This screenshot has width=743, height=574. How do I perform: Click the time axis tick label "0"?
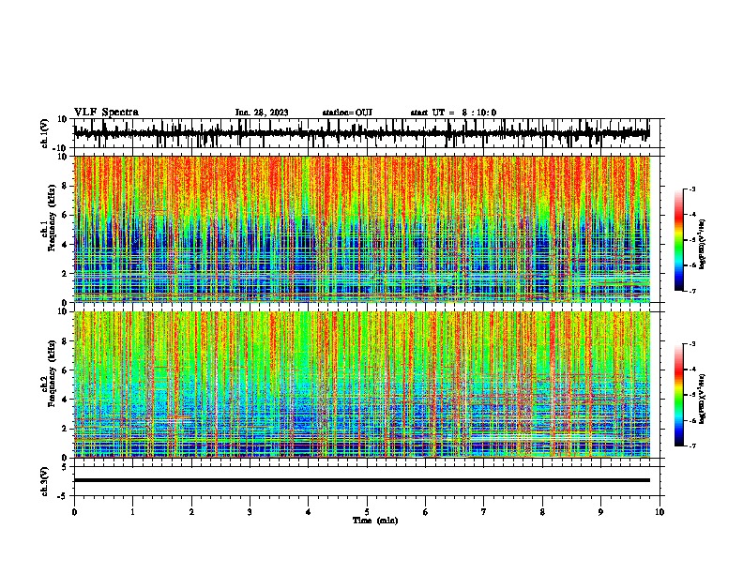coord(74,512)
